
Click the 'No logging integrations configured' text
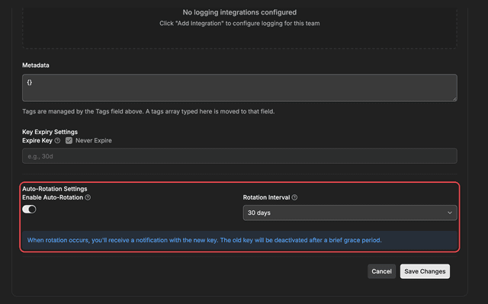pyautogui.click(x=239, y=12)
